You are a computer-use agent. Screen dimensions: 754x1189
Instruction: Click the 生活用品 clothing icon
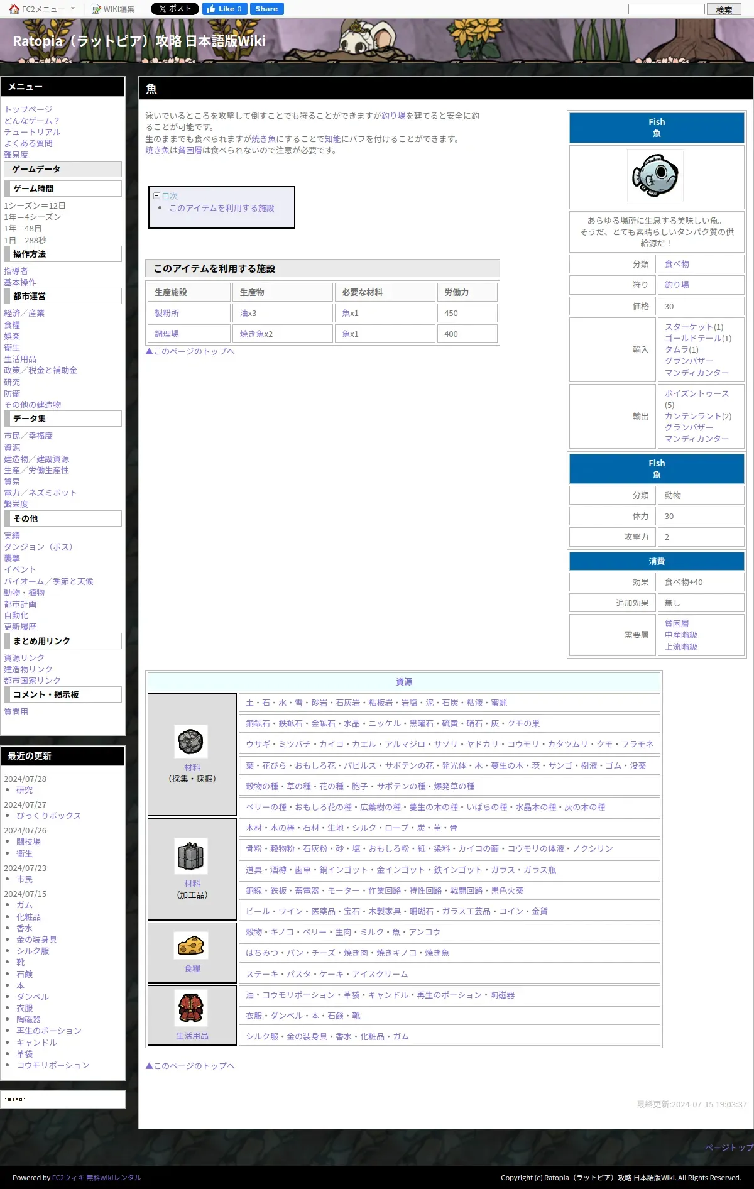191,1008
